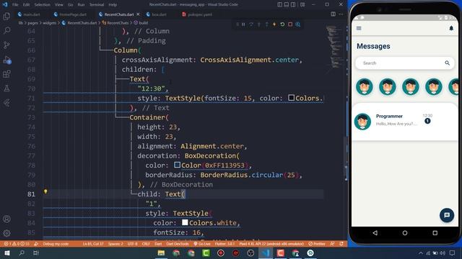Switch to the box.dart tab
Image resolution: width=462 pixels, height=259 pixels.
coord(157,14)
